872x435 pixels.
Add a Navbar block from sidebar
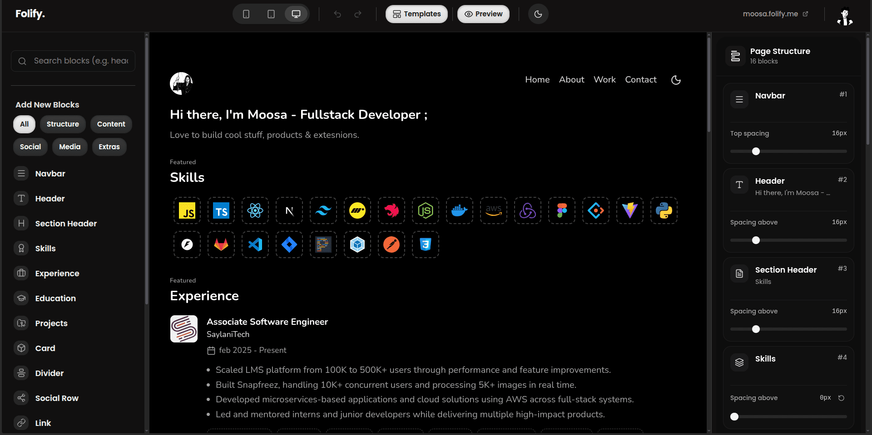pyautogui.click(x=73, y=174)
